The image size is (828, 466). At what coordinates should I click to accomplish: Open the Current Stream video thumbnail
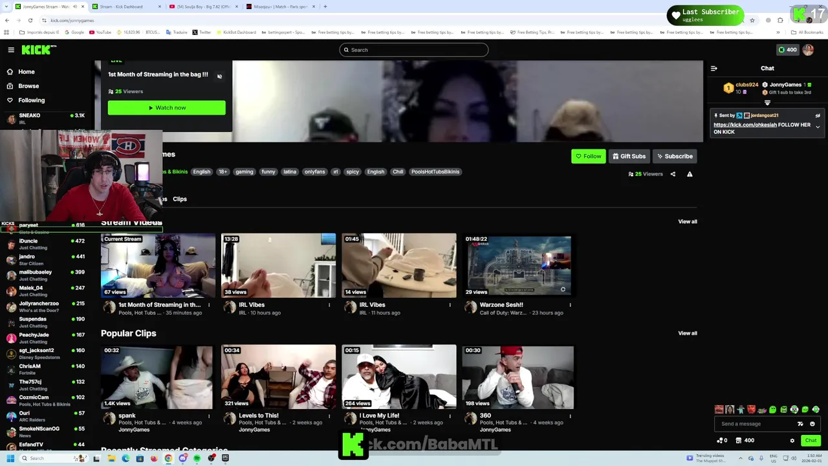(158, 265)
